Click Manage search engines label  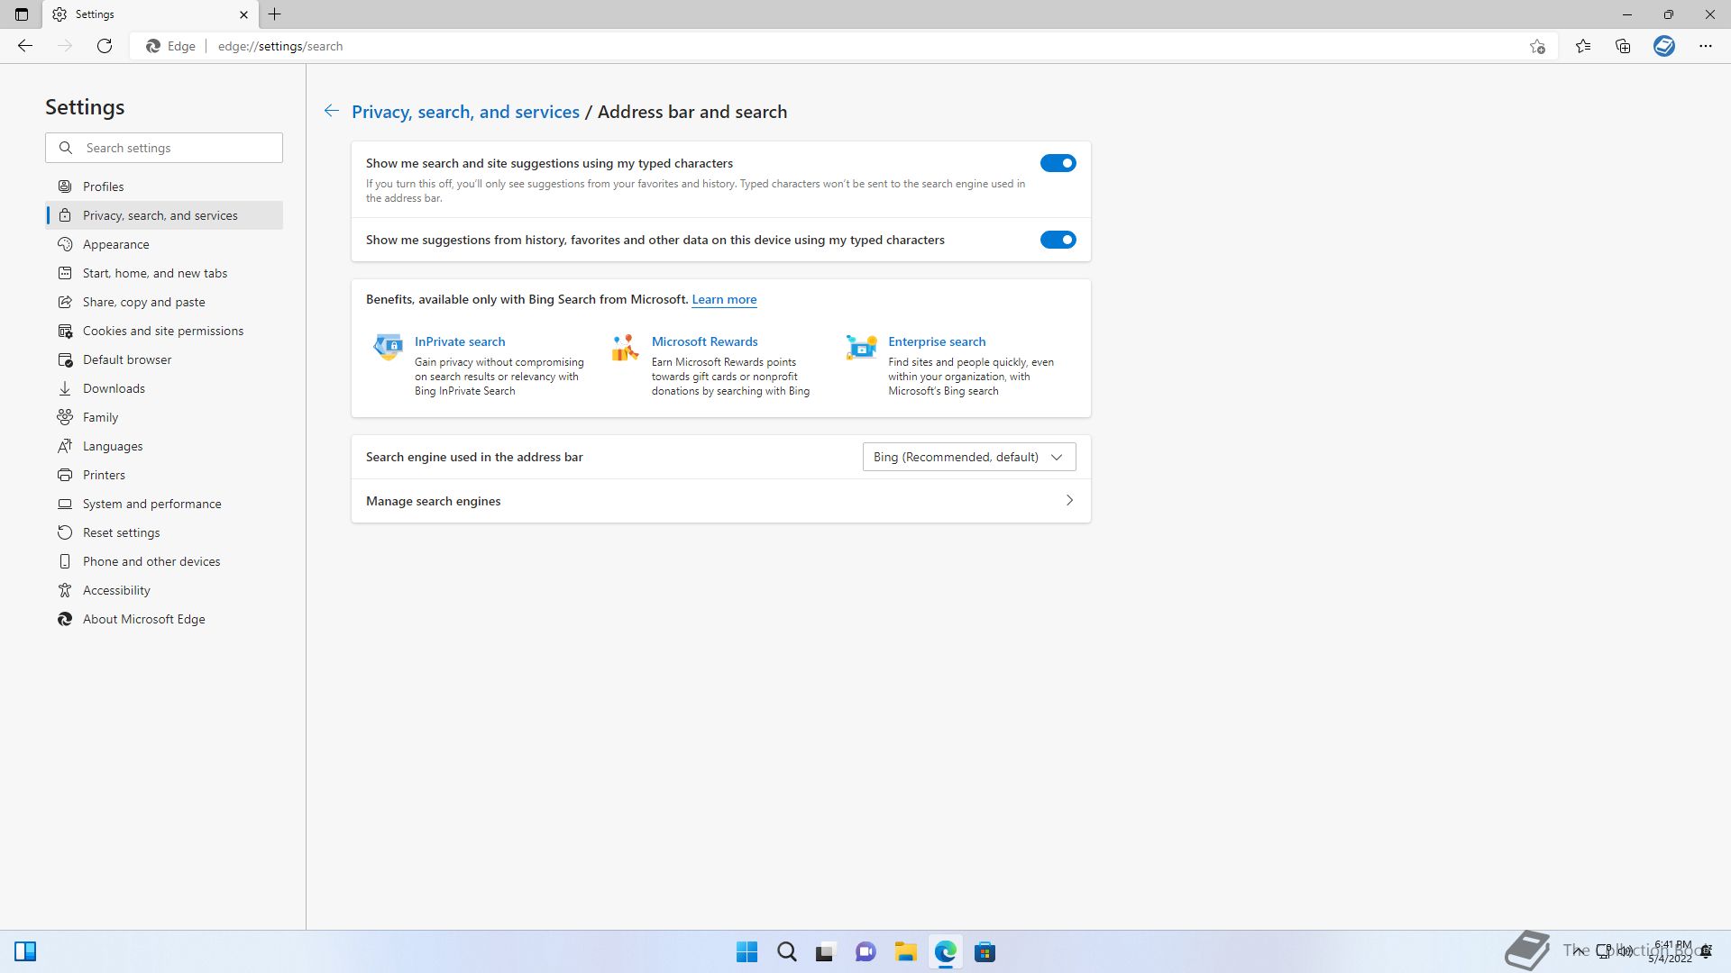[x=433, y=501]
